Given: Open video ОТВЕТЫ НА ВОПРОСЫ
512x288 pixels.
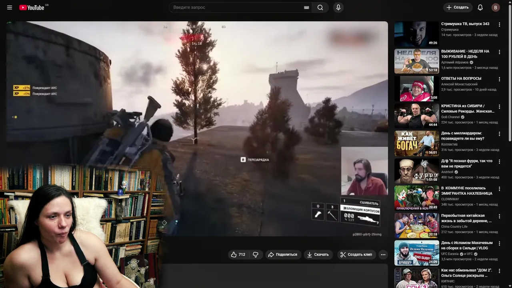Looking at the screenshot, I should 461,78.
